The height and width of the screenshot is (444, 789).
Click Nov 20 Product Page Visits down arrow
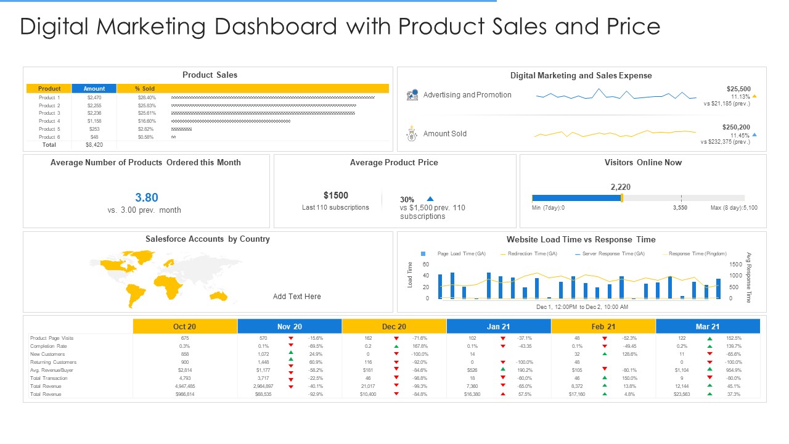(290, 339)
